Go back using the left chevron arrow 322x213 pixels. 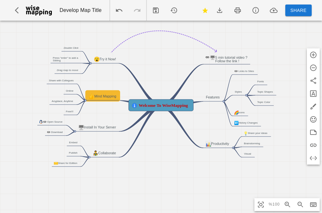coord(17,10)
